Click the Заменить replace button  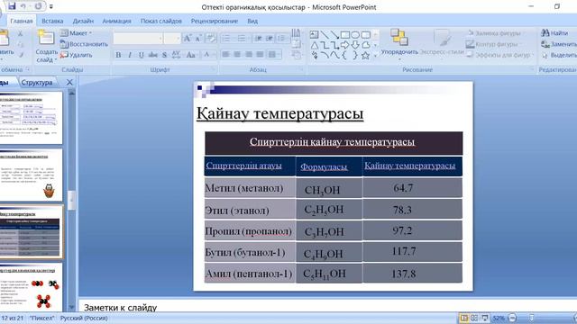click(559, 44)
